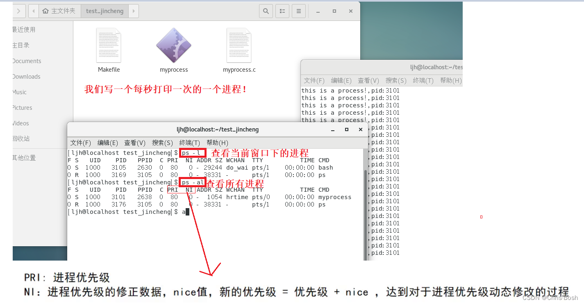Screen dimensions: 584x304
Task: Click the front terminal title text
Action: (x=218, y=129)
